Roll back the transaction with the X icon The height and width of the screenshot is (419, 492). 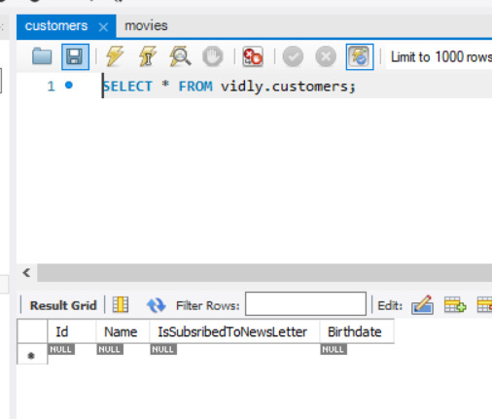(326, 56)
